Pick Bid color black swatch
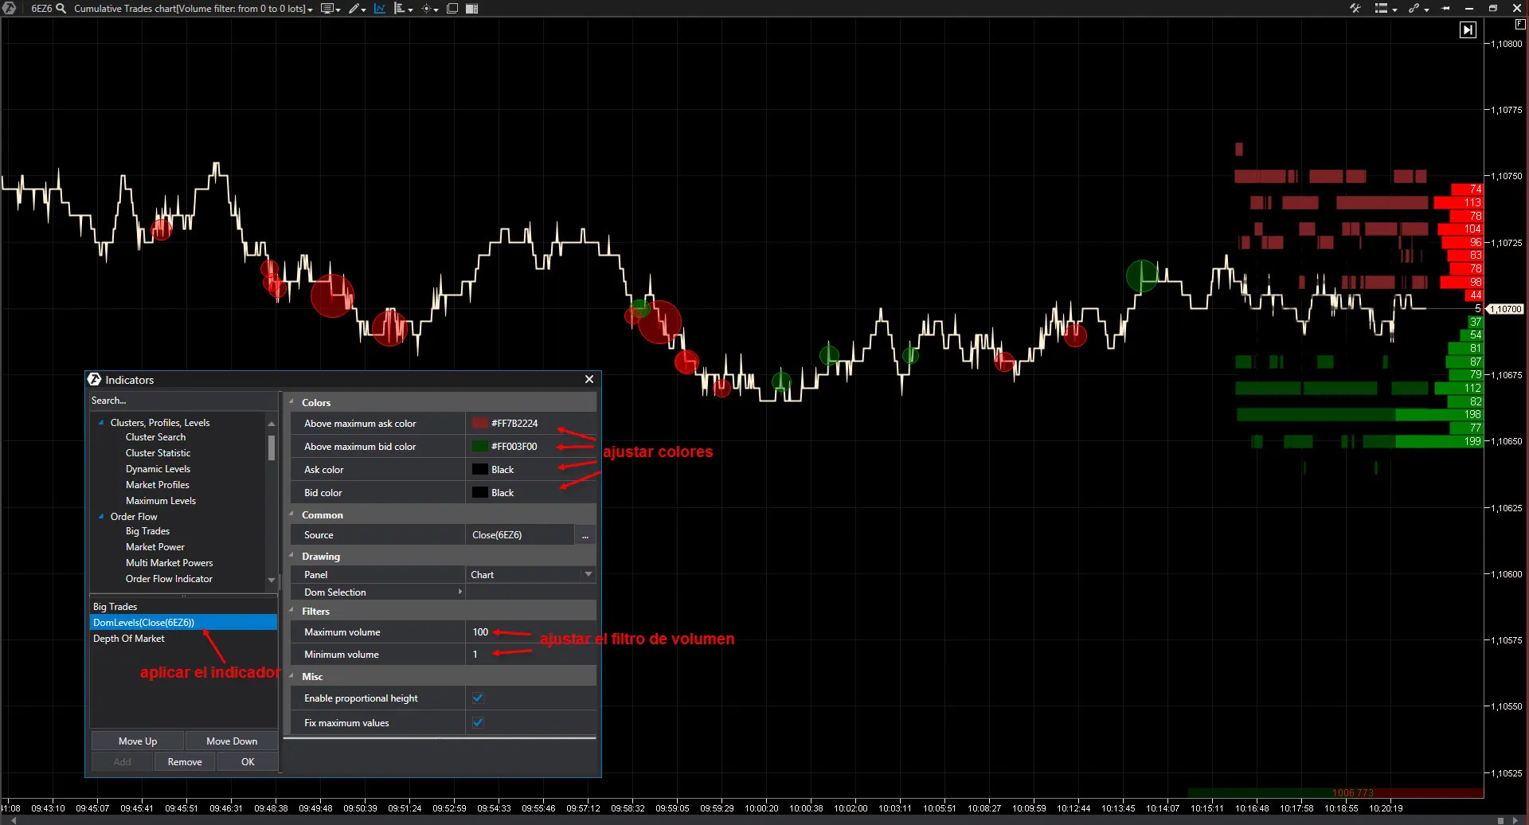The image size is (1529, 825). click(x=480, y=492)
